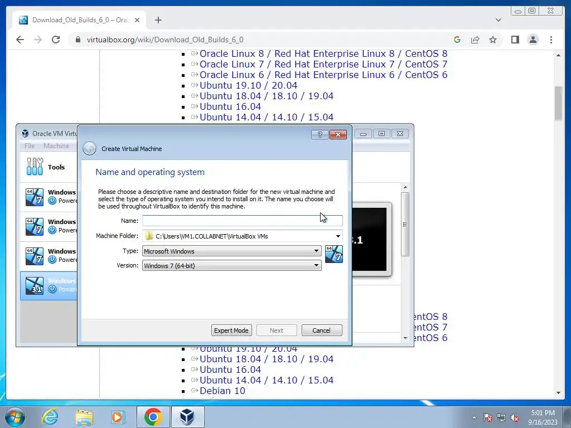Click the page scrollbar down arrow

558,393
